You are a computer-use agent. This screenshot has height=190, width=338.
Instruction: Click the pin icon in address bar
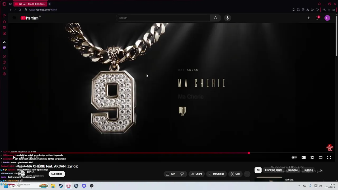click(x=293, y=10)
